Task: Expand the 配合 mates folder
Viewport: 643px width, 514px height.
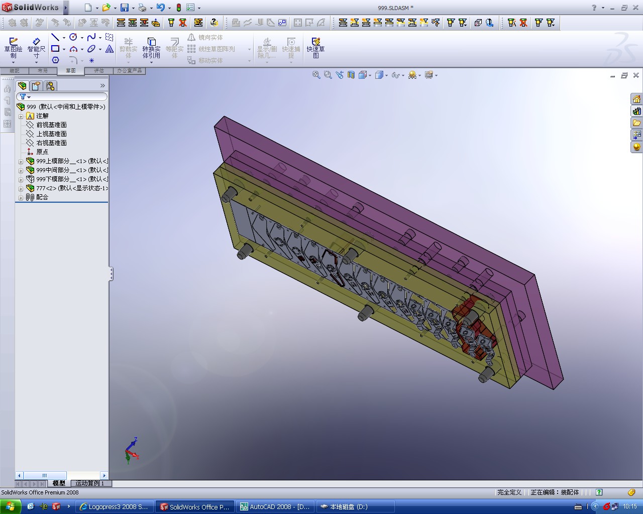Action: tap(21, 197)
